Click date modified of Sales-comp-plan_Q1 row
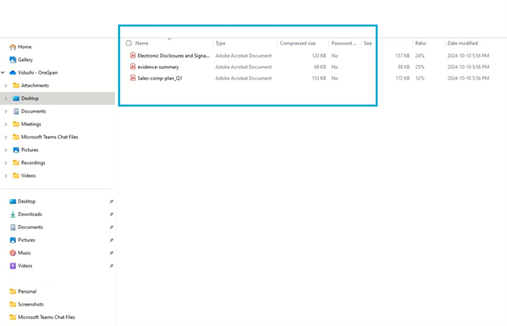507x326 pixels. pyautogui.click(x=468, y=78)
